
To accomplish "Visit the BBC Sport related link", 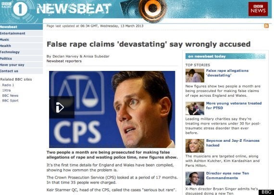I will click(x=10, y=101).
